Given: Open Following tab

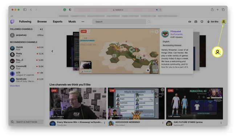Looking at the screenshot, I should [25, 22].
